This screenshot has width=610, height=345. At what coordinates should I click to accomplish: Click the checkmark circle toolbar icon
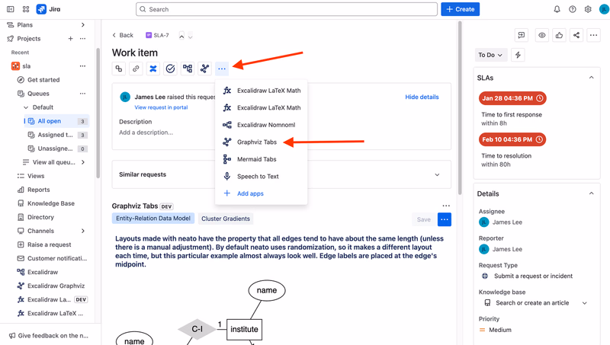pyautogui.click(x=170, y=69)
